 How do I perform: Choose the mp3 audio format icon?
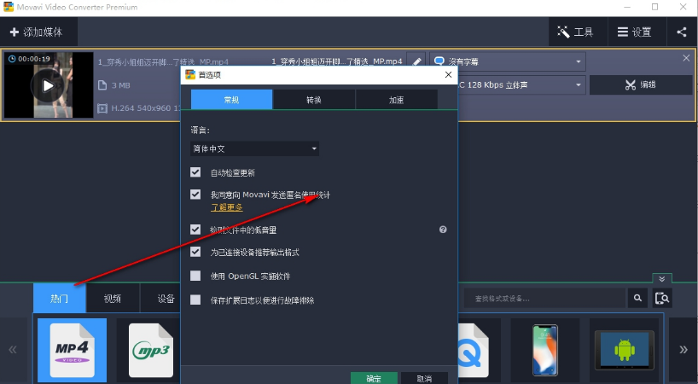pyautogui.click(x=150, y=350)
